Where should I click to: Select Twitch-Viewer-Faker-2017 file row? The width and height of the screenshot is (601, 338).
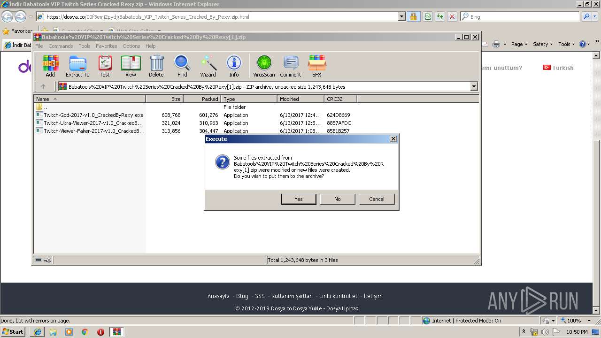[x=90, y=131]
